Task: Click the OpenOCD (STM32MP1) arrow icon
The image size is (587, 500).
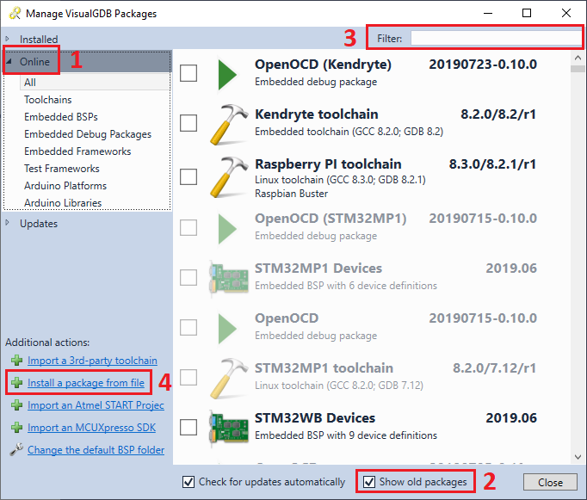Action: click(227, 229)
